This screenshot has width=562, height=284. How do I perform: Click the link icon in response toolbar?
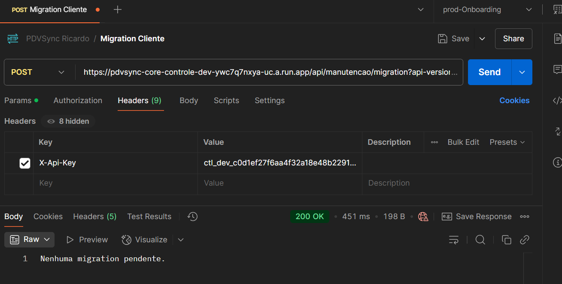click(524, 240)
